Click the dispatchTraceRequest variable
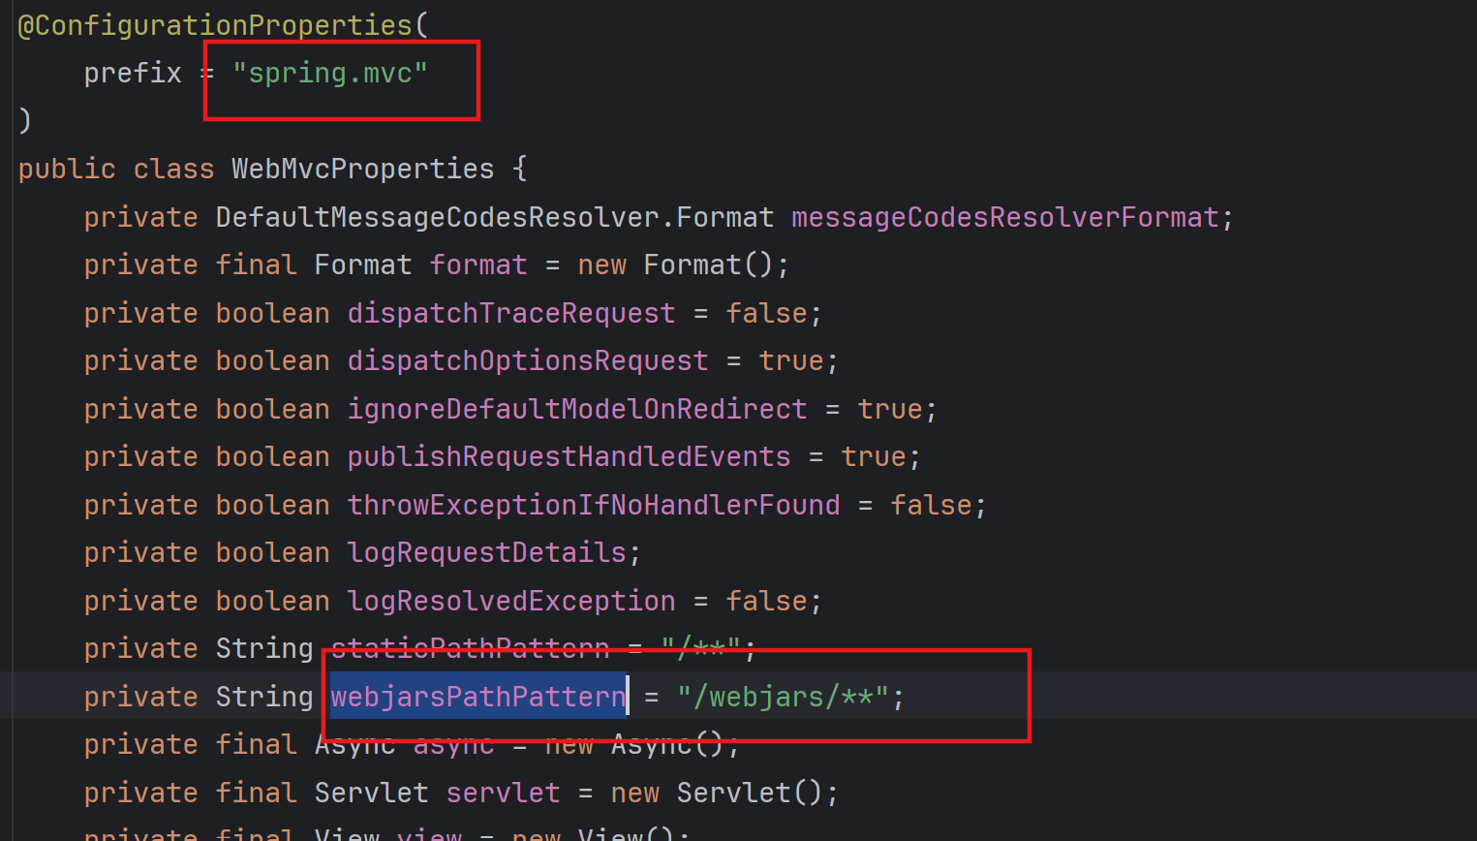The image size is (1477, 841). point(511,312)
